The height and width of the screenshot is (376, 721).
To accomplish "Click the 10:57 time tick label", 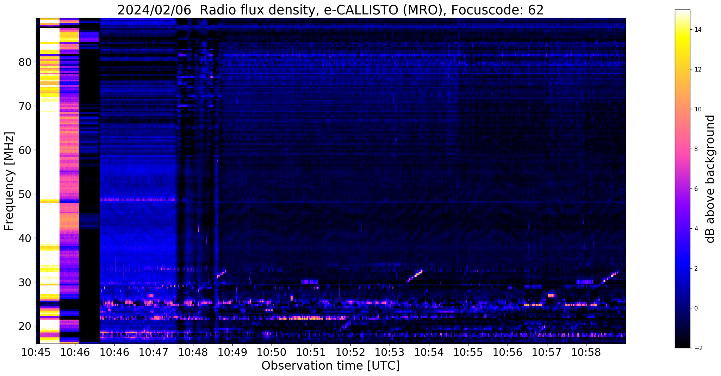I will click(x=547, y=352).
